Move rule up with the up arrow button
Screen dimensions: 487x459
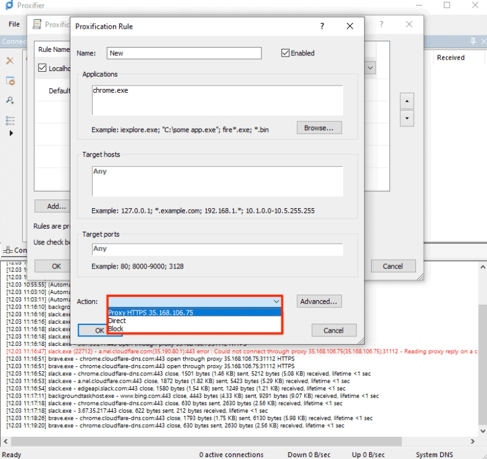click(408, 101)
